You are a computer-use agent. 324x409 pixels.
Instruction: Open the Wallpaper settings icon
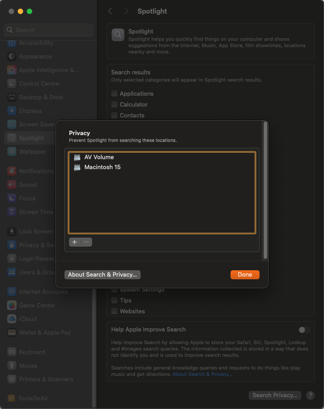[x=12, y=151]
